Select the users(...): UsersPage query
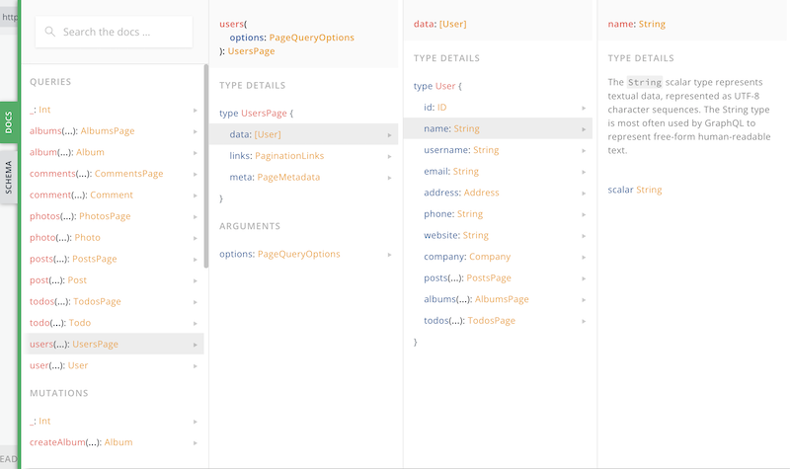 coord(75,344)
